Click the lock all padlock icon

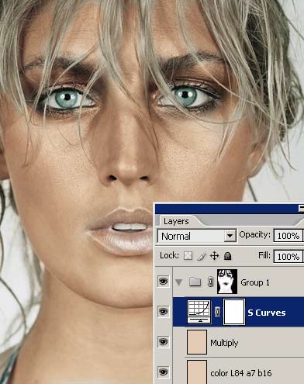pos(227,256)
